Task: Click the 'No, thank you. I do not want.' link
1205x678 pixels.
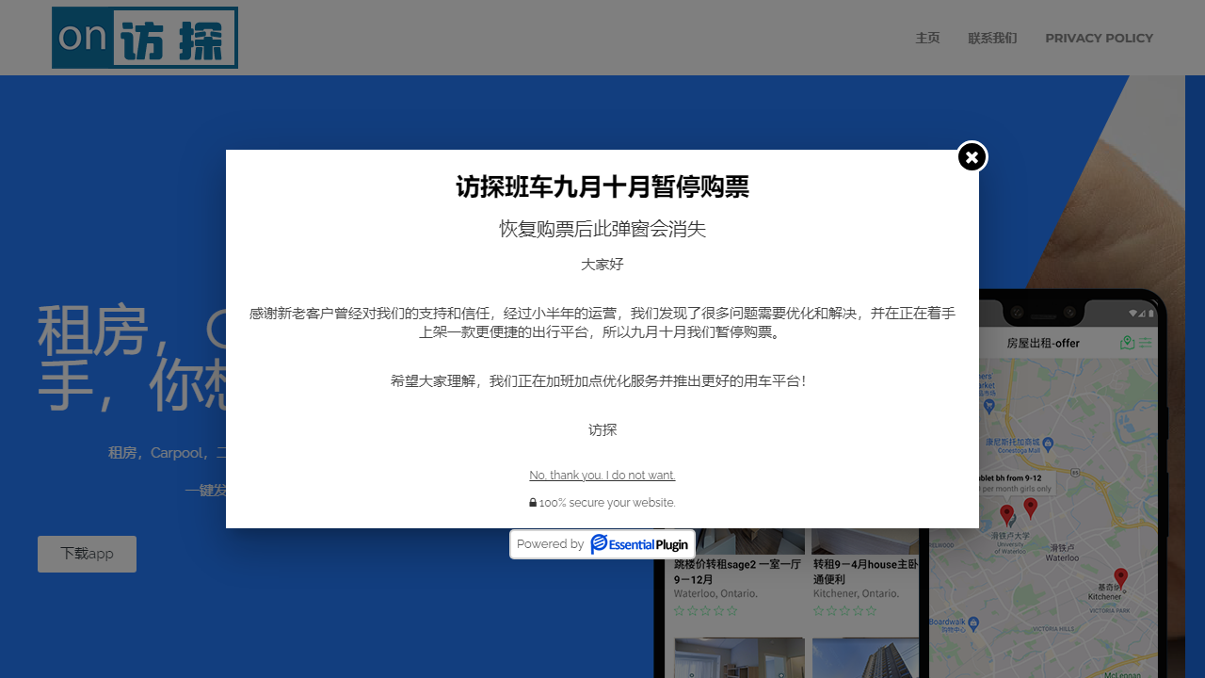Action: 602,476
